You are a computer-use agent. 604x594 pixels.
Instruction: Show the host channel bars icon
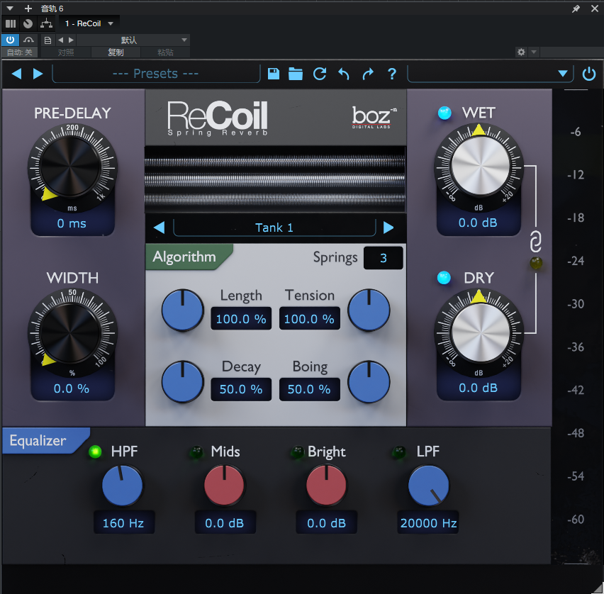point(11,23)
